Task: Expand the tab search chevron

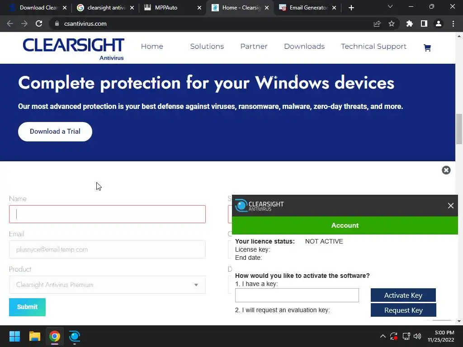Action: [x=390, y=6]
